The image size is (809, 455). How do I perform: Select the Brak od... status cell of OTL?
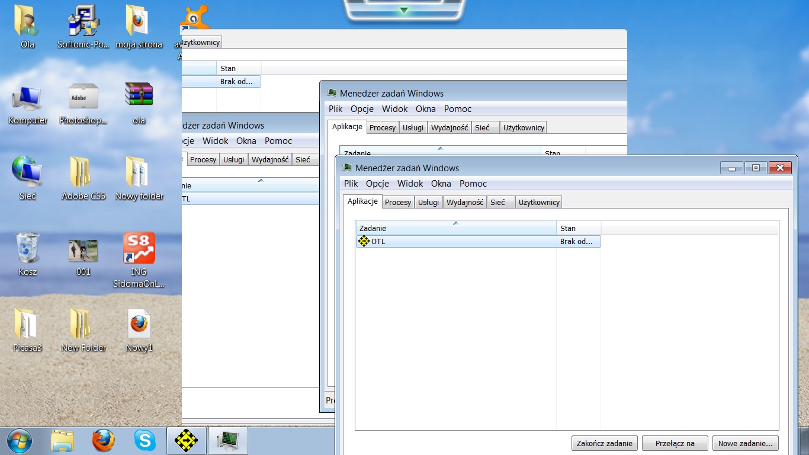point(579,241)
